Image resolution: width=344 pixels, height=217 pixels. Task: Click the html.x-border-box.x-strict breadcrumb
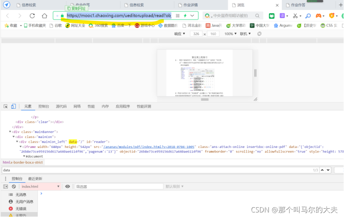click(x=23, y=162)
